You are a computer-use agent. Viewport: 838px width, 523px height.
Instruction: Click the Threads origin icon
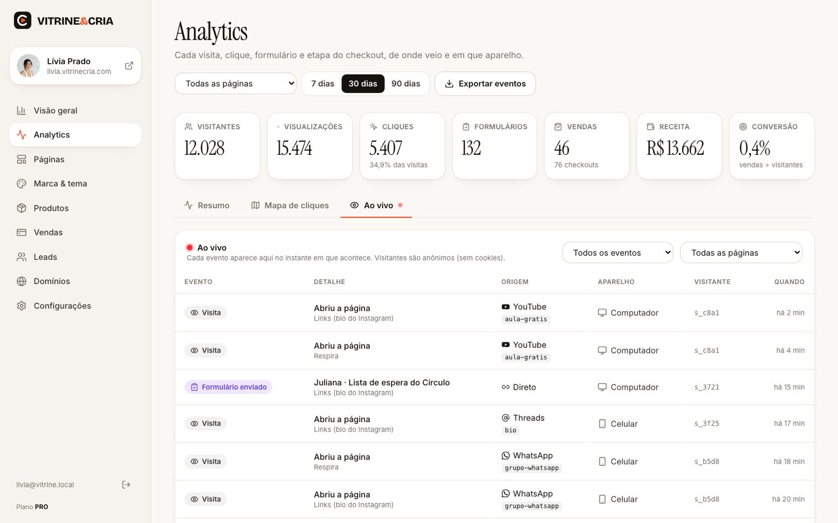[505, 418]
